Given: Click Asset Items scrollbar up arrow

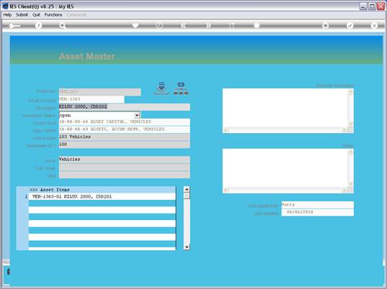Looking at the screenshot, I should point(187,189).
